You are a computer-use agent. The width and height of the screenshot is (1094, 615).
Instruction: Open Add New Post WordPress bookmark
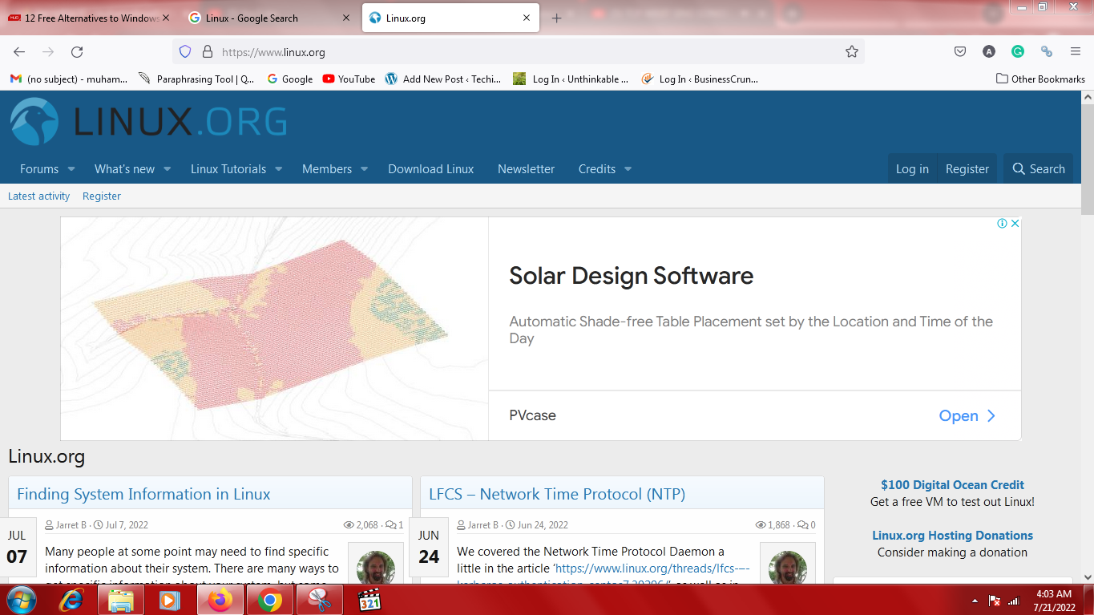pyautogui.click(x=443, y=79)
